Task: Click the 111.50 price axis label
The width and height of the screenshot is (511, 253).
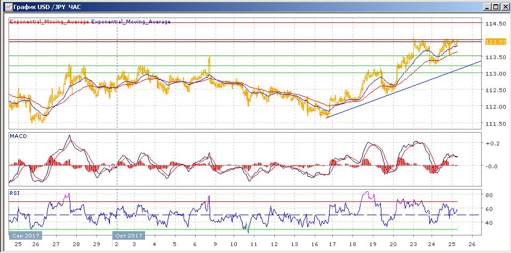Action: (494, 124)
